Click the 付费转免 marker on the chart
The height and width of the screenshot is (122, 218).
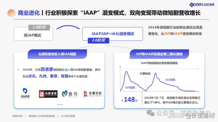tap(145, 74)
